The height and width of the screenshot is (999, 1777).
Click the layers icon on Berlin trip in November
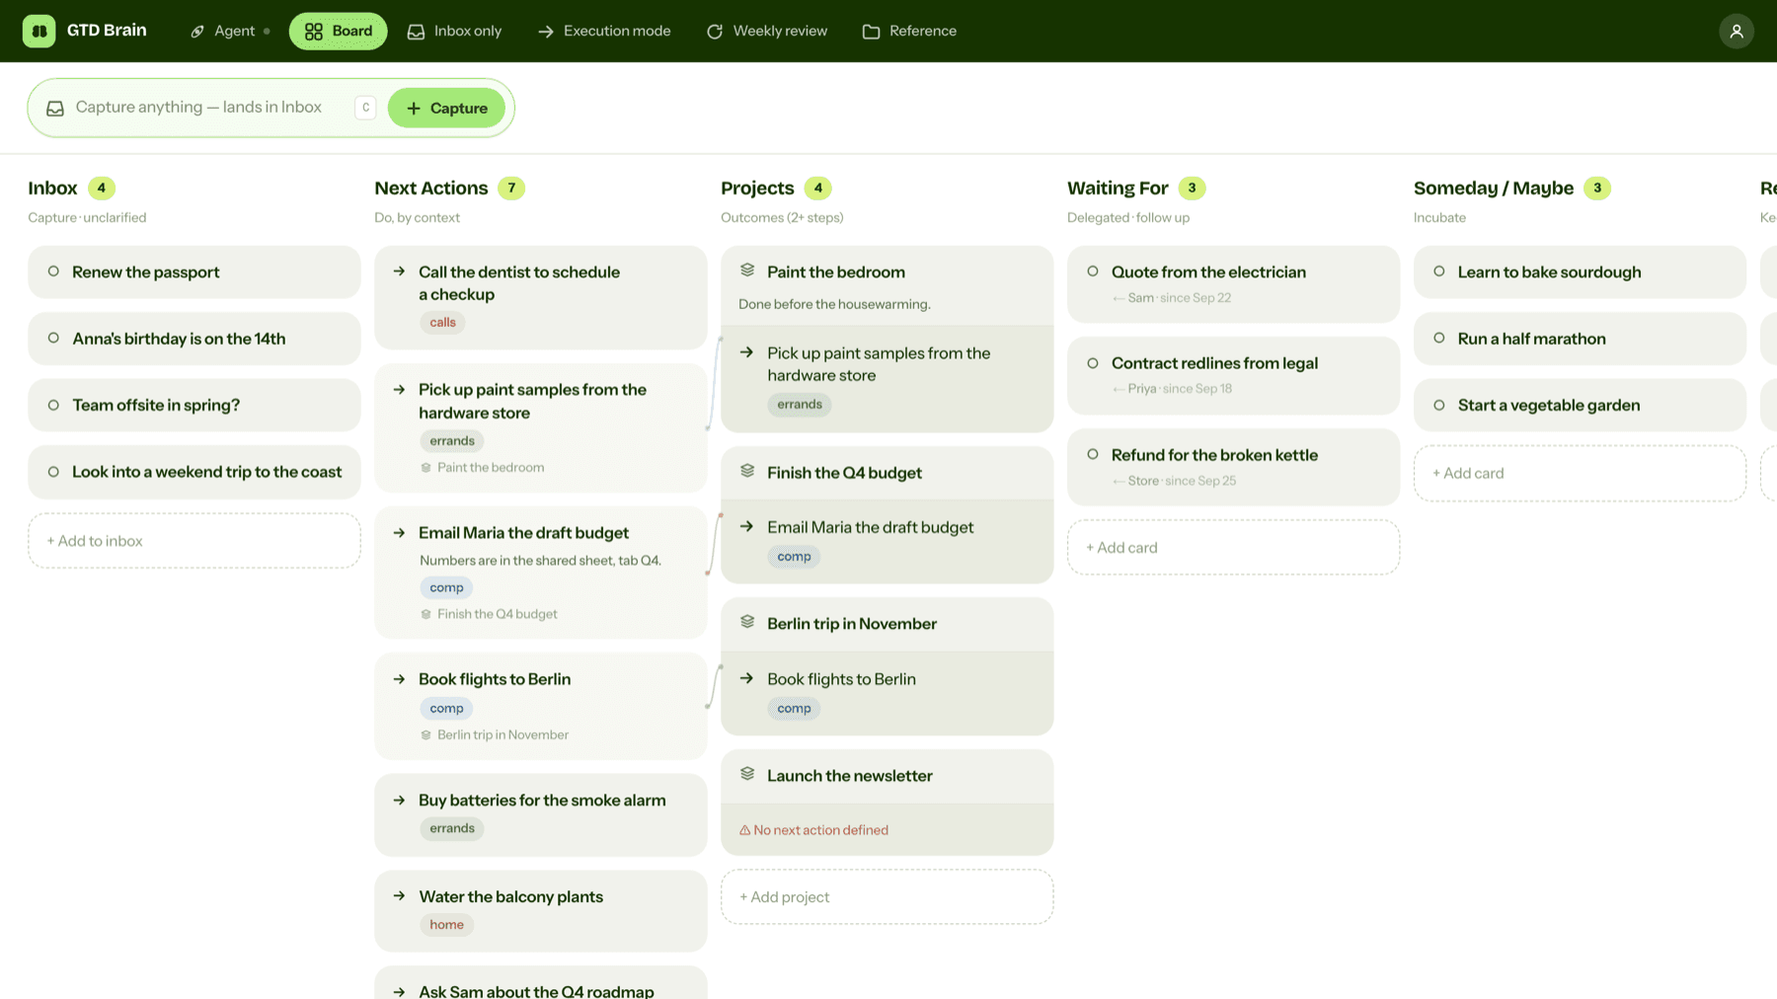pyautogui.click(x=747, y=622)
